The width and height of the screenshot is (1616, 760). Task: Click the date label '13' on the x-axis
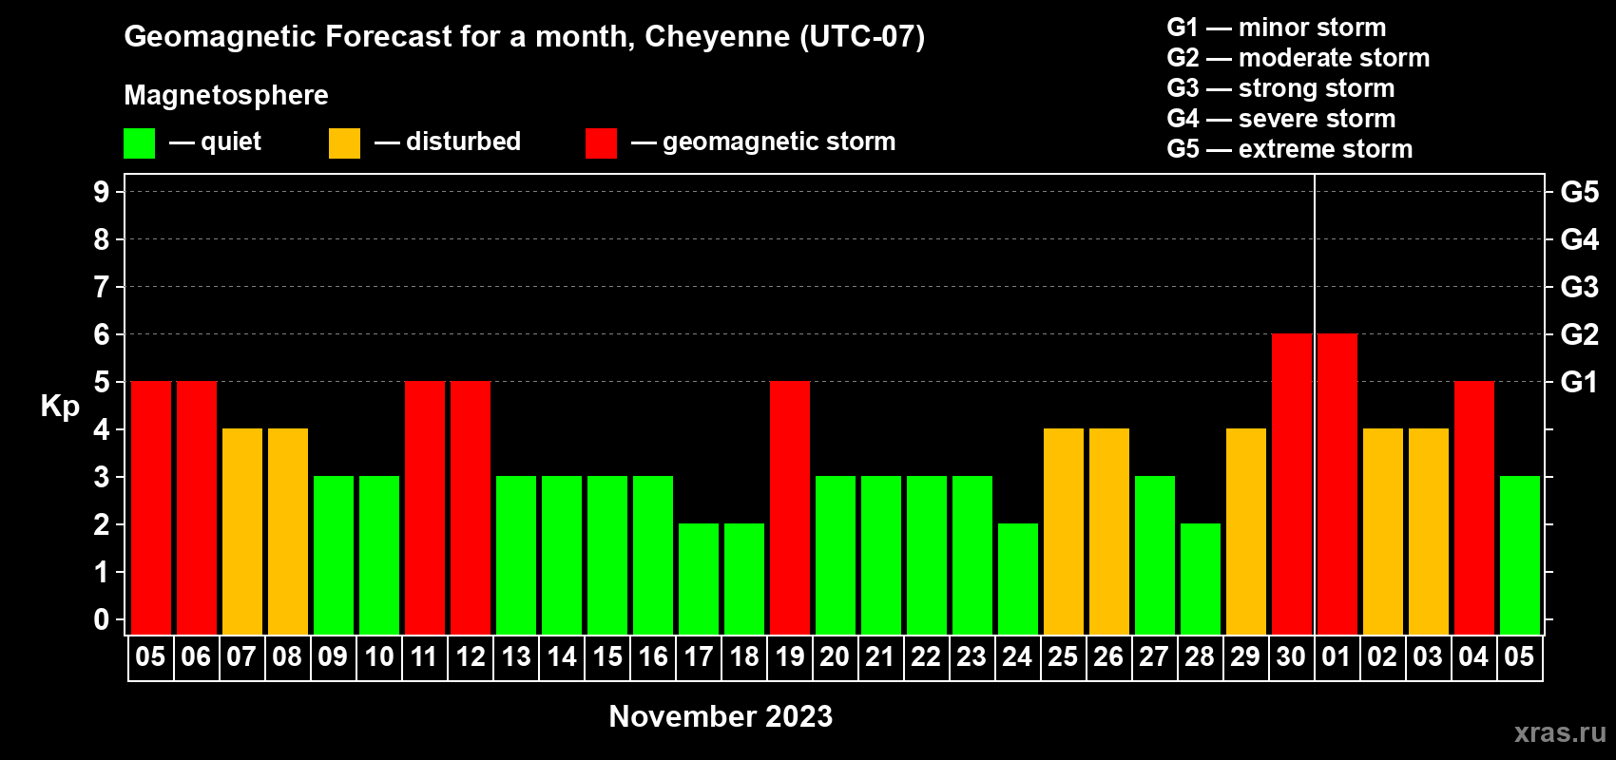[516, 656]
